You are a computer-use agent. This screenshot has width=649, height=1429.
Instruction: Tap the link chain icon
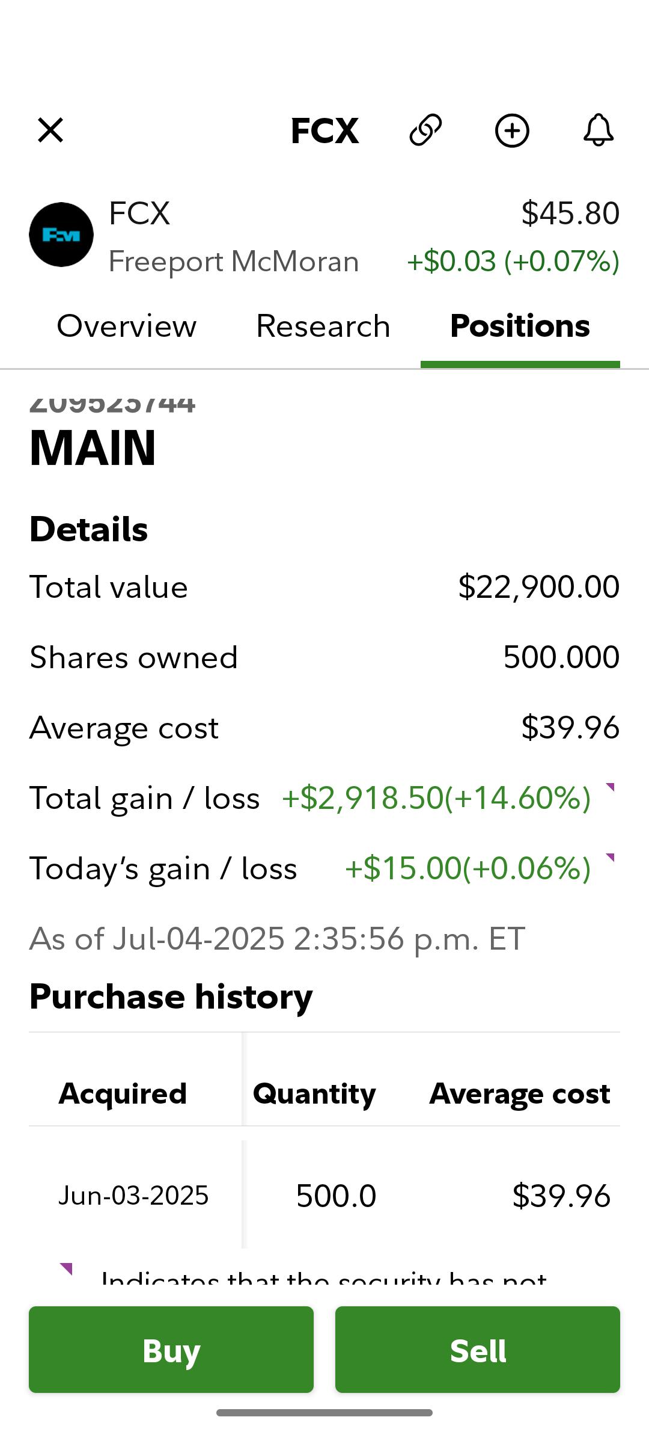(x=425, y=130)
